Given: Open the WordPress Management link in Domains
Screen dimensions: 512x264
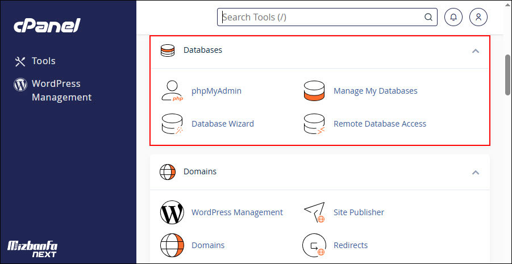Looking at the screenshot, I should (237, 212).
